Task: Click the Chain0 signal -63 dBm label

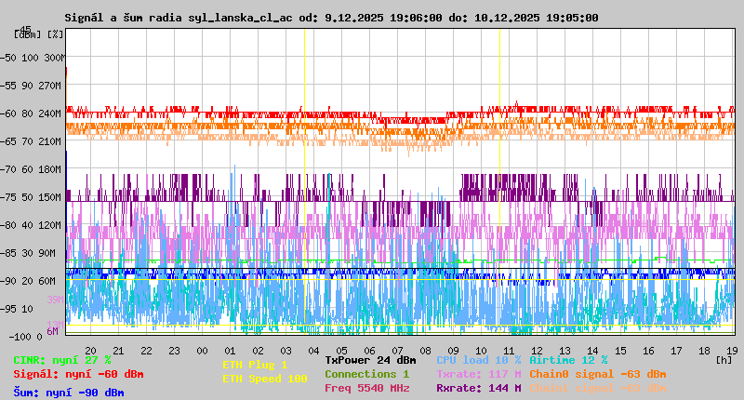Action: point(597,374)
